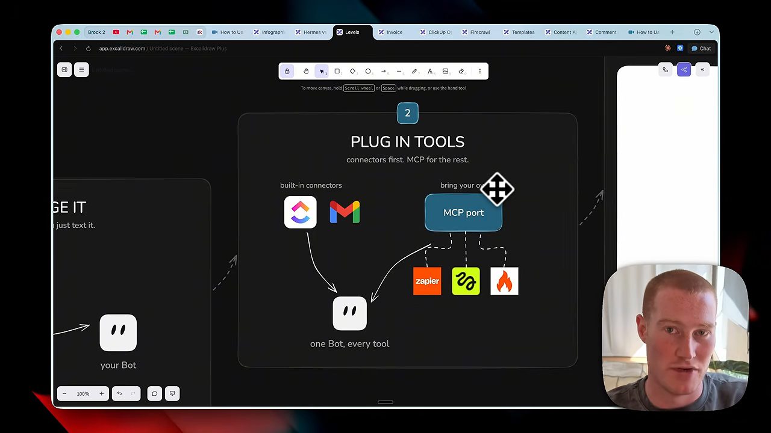This screenshot has width=771, height=433.
Task: Go back with the browser back arrow
Action: coord(61,48)
